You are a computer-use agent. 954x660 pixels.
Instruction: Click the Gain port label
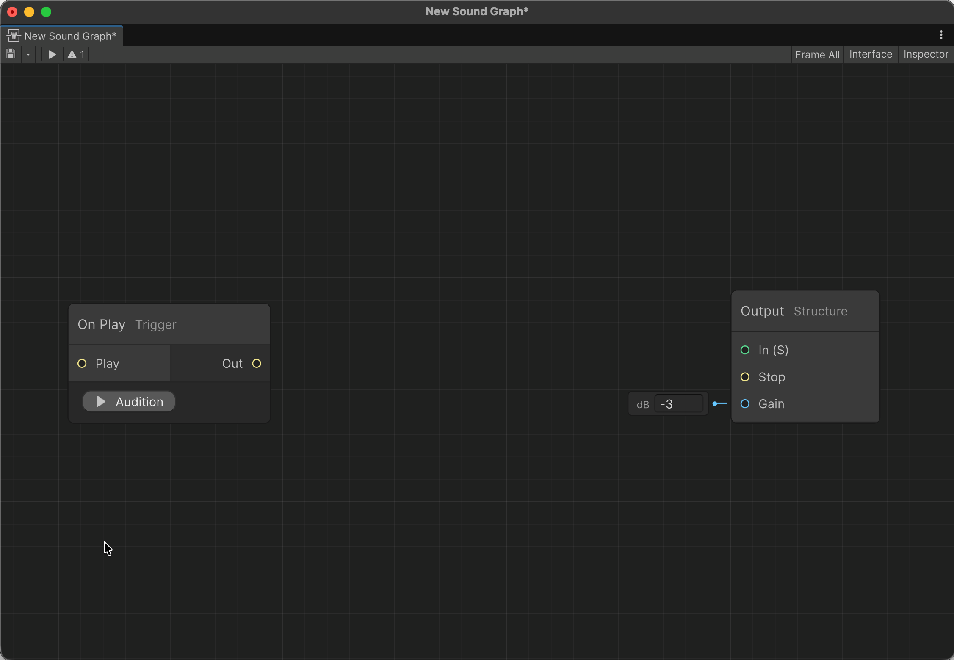click(771, 404)
